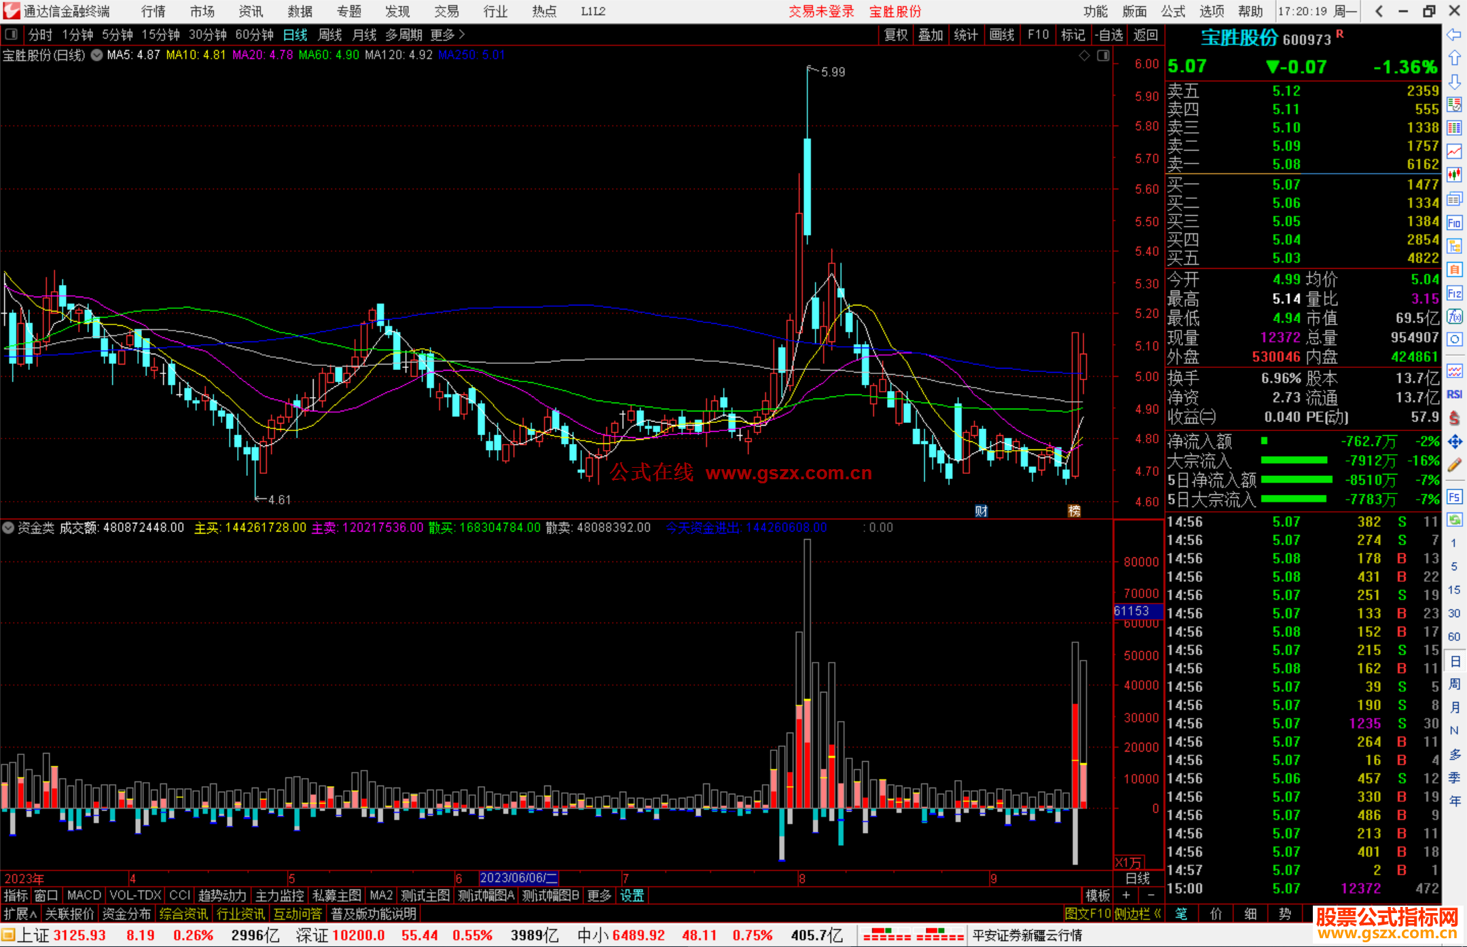The width and height of the screenshot is (1467, 947).
Task: Open the 行情 menu
Action: pos(153,12)
